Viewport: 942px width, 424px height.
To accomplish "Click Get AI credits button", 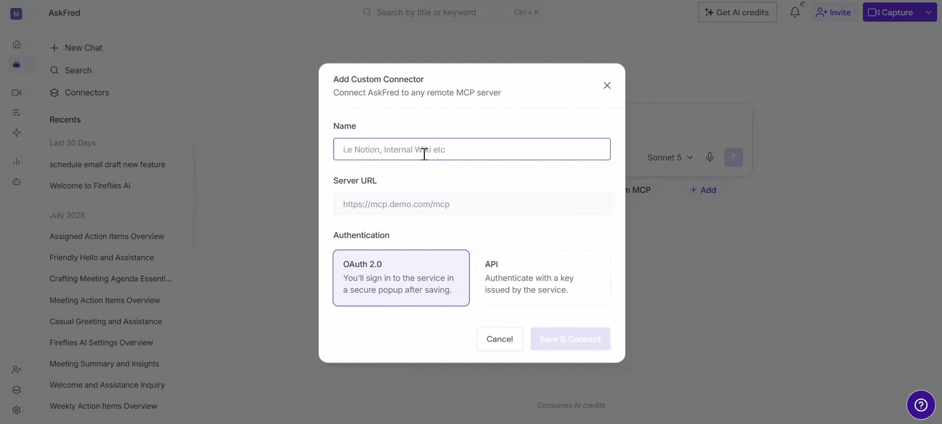I will (737, 12).
